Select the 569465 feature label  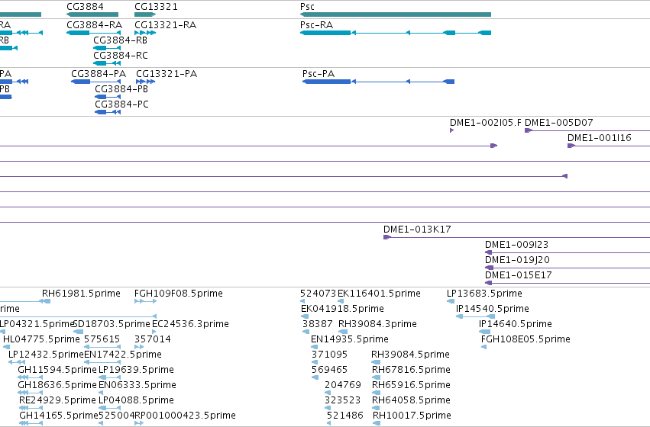click(x=329, y=370)
